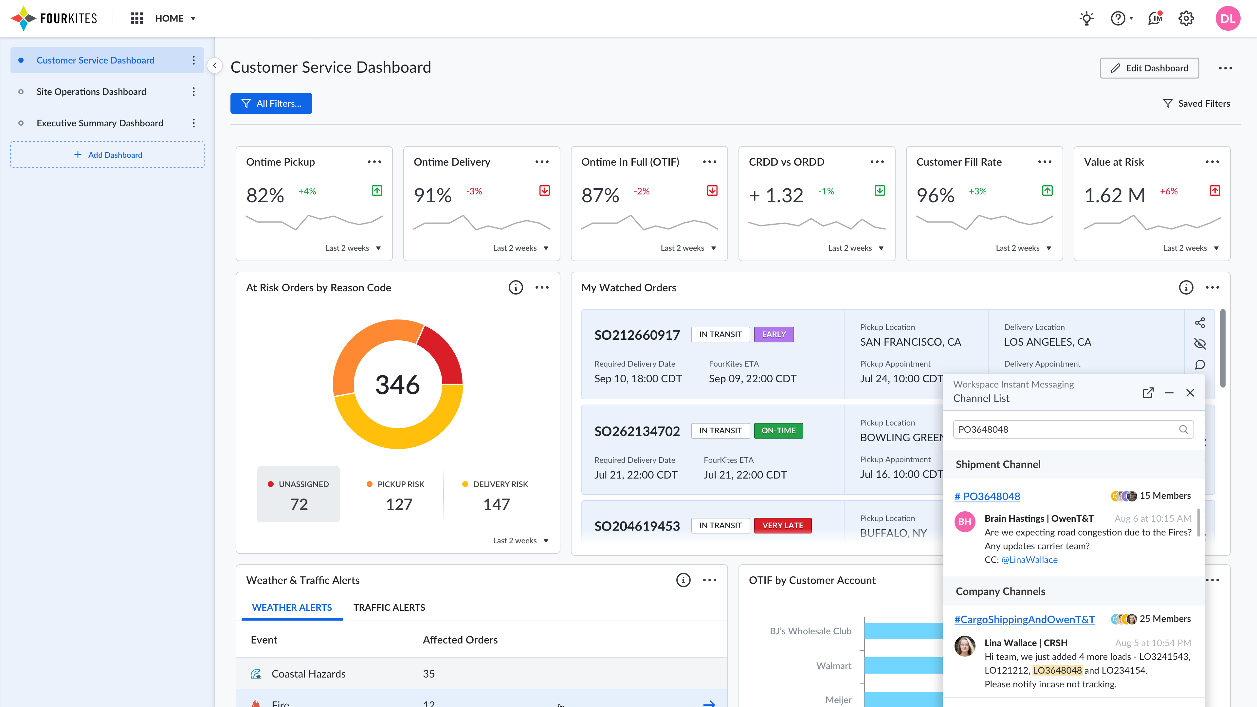The width and height of the screenshot is (1257, 707).
Task: Open the ideas lightbulb icon
Action: (x=1087, y=18)
